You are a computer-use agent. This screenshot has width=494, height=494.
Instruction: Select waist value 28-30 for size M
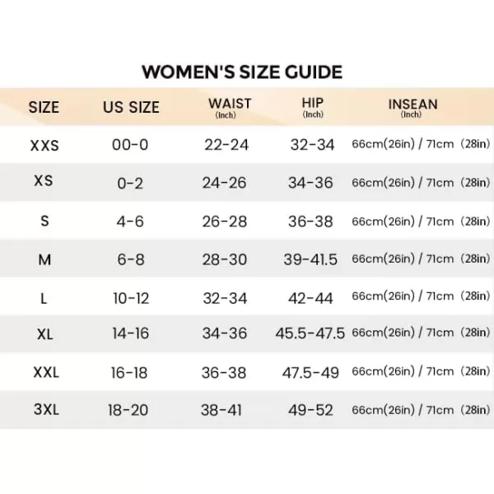coord(225,259)
